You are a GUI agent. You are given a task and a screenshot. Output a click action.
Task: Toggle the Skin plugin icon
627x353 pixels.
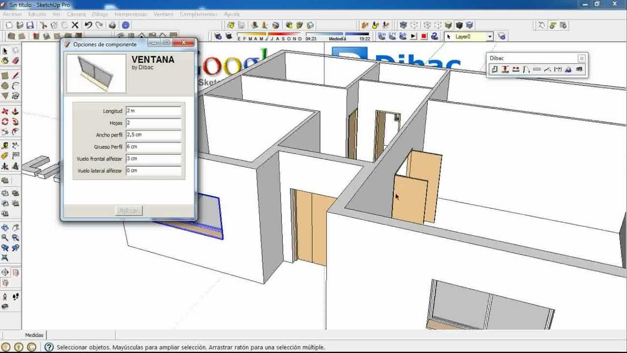point(382,36)
